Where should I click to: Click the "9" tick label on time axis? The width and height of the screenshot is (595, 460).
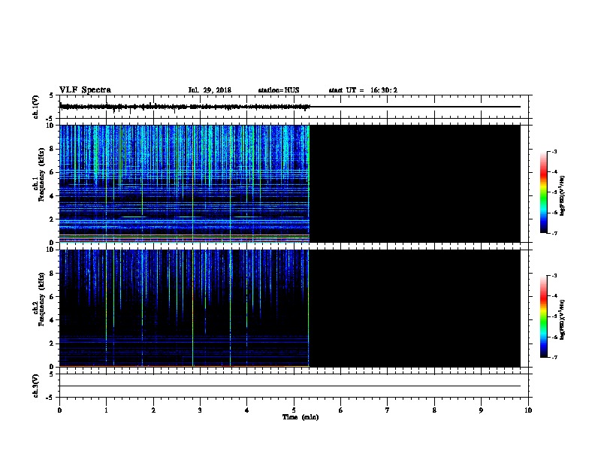coord(481,410)
